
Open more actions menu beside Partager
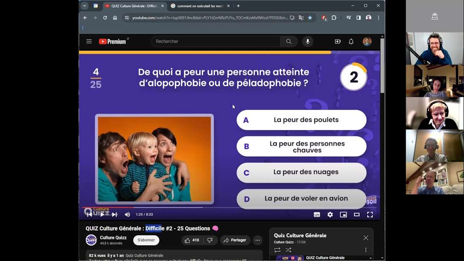(258, 240)
